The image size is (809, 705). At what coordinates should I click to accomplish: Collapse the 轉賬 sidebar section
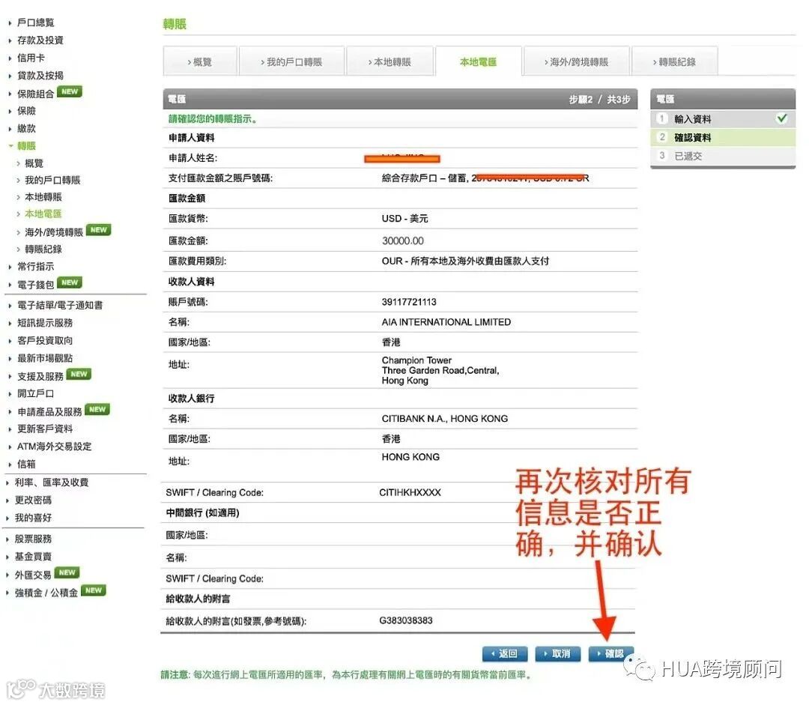click(25, 146)
